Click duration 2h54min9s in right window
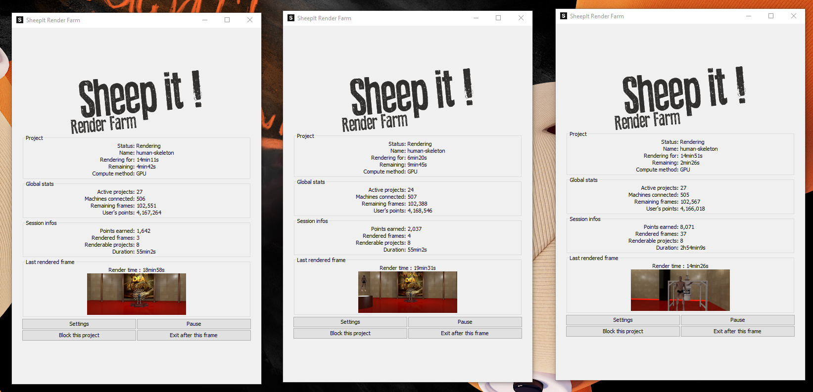 coord(693,248)
